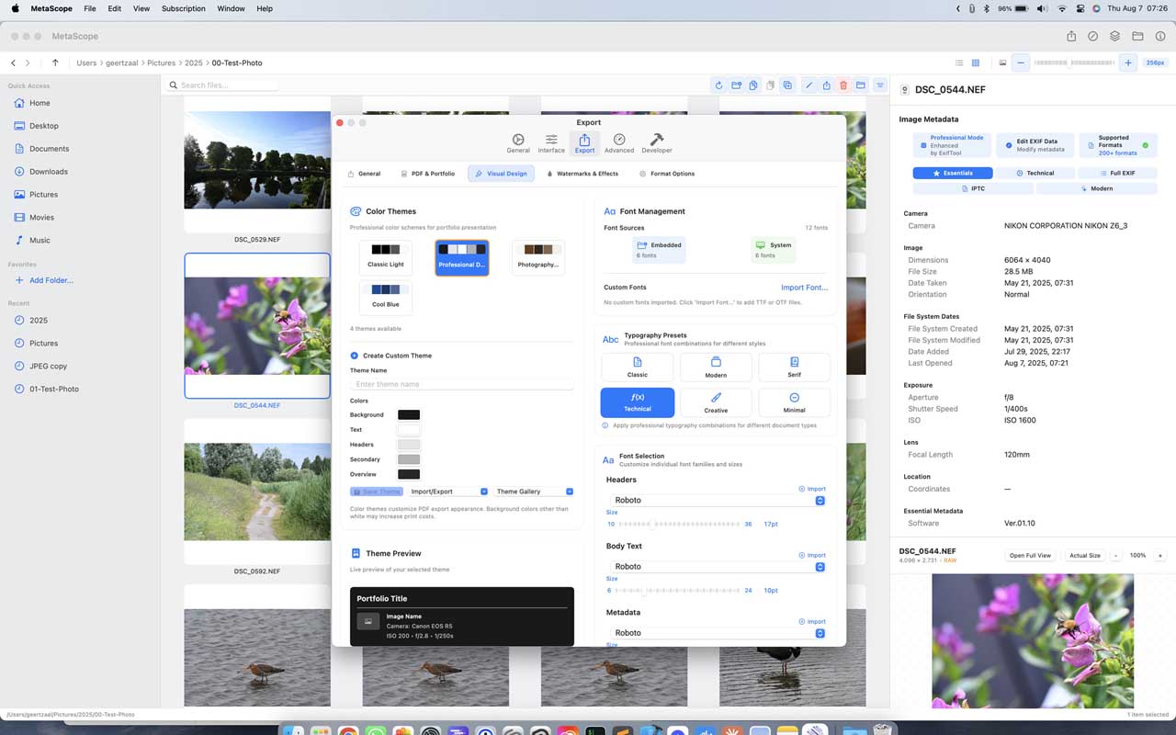Select the Technical typography preset
1176x735 pixels.
tap(638, 402)
